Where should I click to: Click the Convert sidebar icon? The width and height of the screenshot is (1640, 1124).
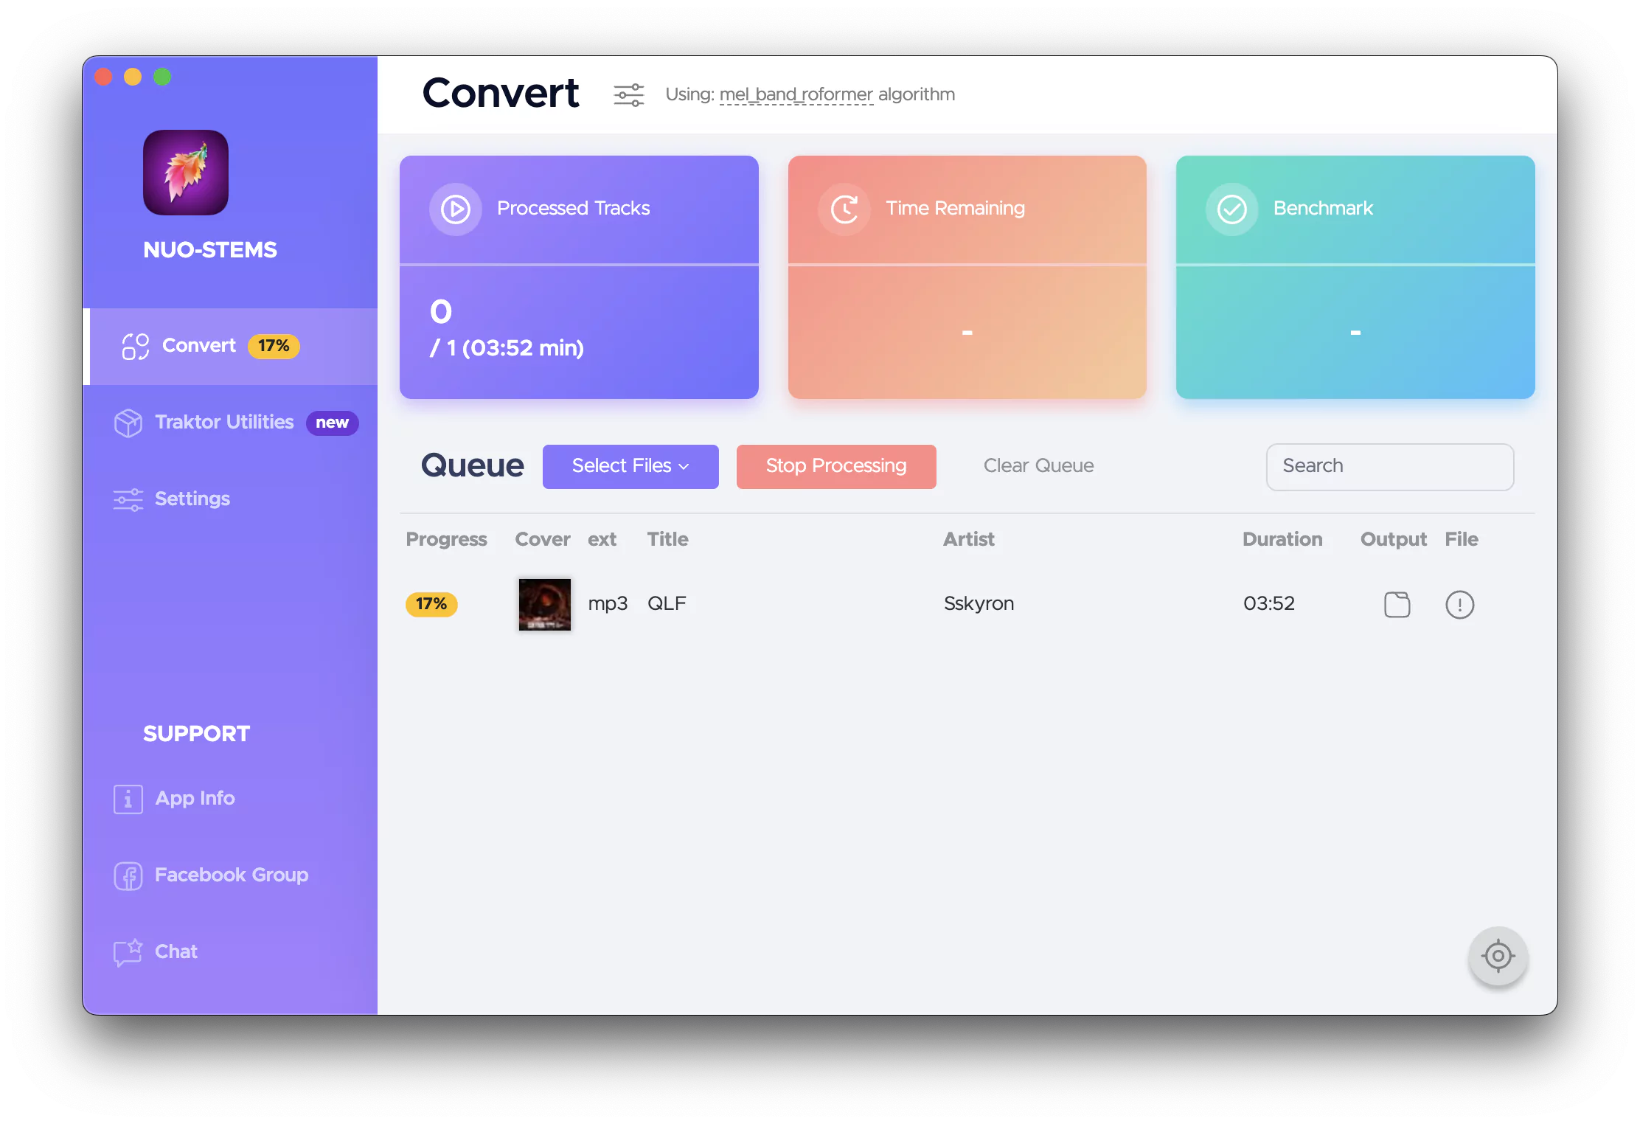(x=136, y=347)
